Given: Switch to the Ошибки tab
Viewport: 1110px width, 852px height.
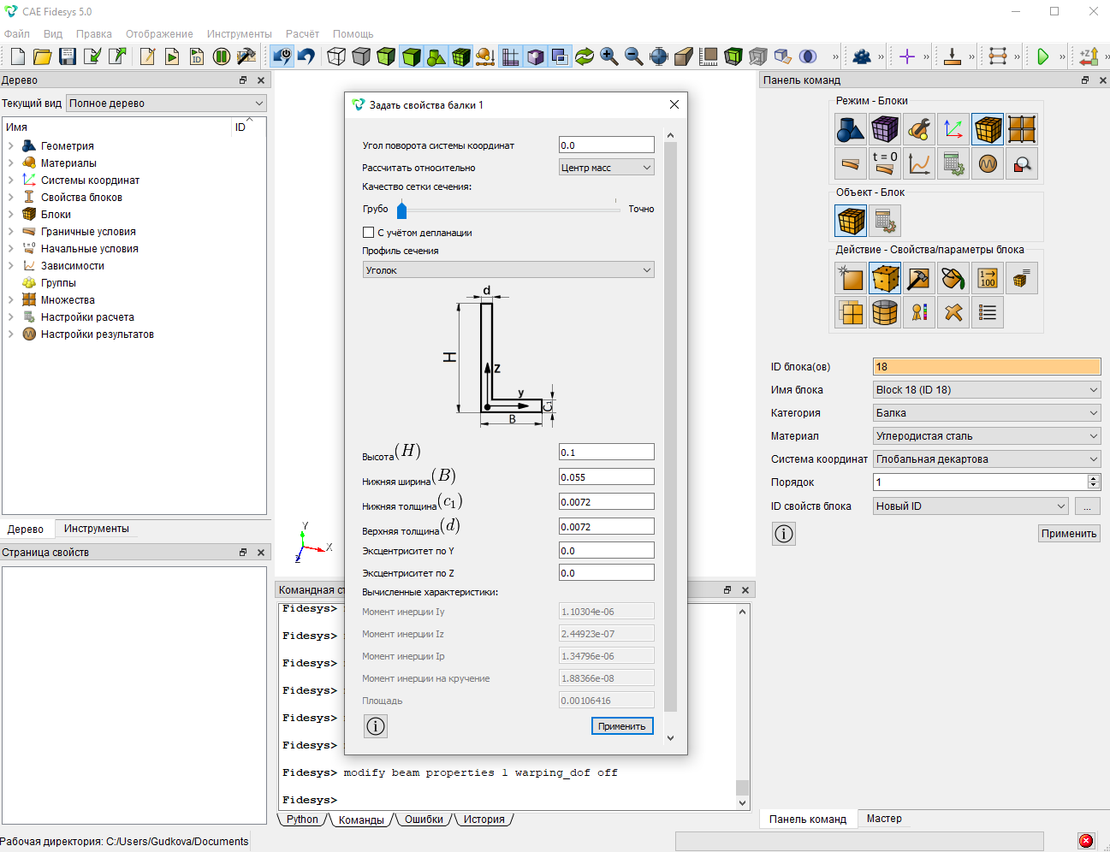Looking at the screenshot, I should (x=424, y=819).
